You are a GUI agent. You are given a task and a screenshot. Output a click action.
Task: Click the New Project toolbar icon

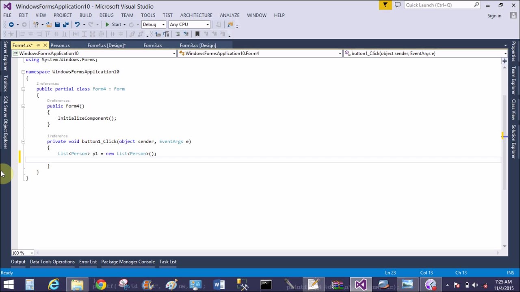point(36,25)
